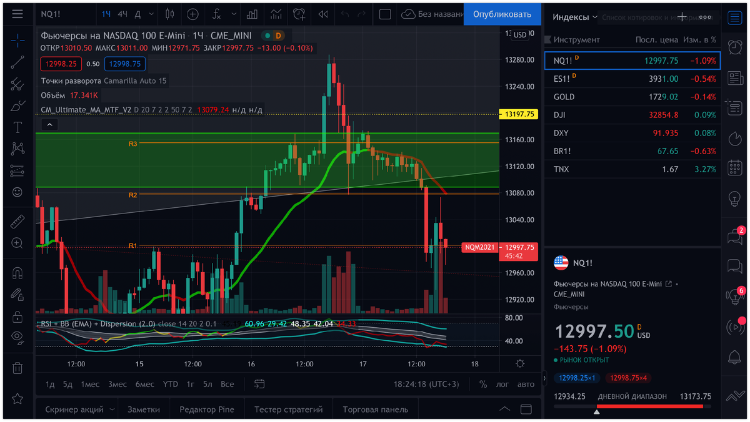
Task: Open the USD currency selector
Action: click(x=520, y=35)
